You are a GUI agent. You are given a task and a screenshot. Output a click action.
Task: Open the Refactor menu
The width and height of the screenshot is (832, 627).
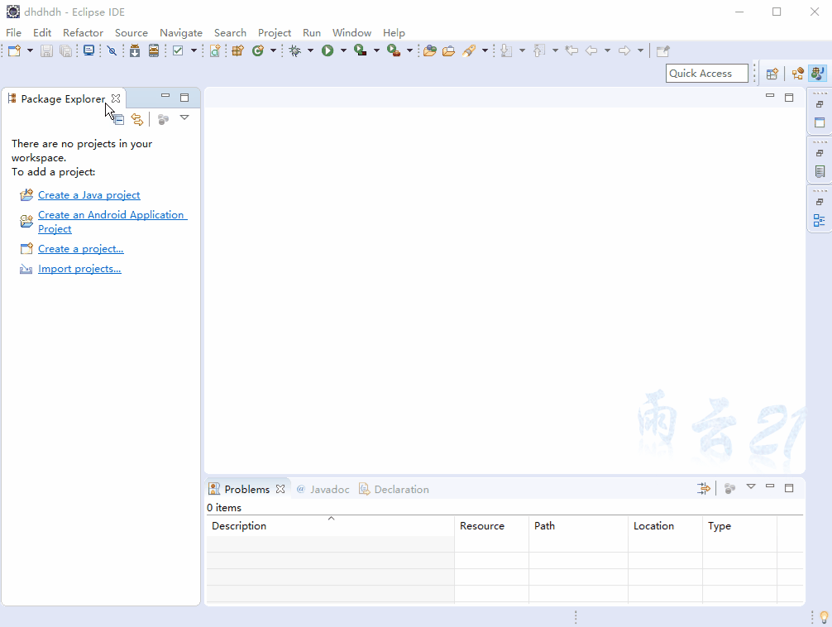pyautogui.click(x=83, y=33)
